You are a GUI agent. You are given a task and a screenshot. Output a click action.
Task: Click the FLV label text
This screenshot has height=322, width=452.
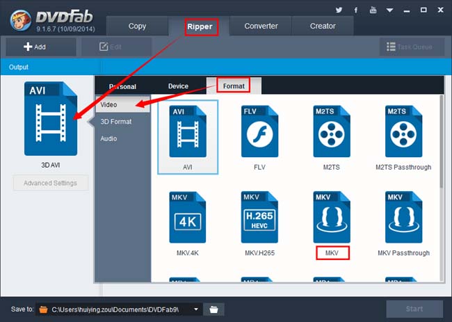click(x=259, y=167)
